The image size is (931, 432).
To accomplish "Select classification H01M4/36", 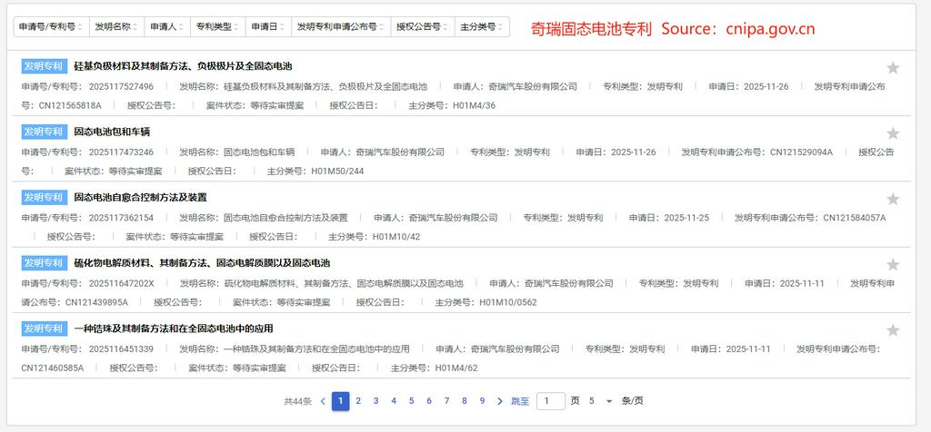I will click(x=474, y=106).
